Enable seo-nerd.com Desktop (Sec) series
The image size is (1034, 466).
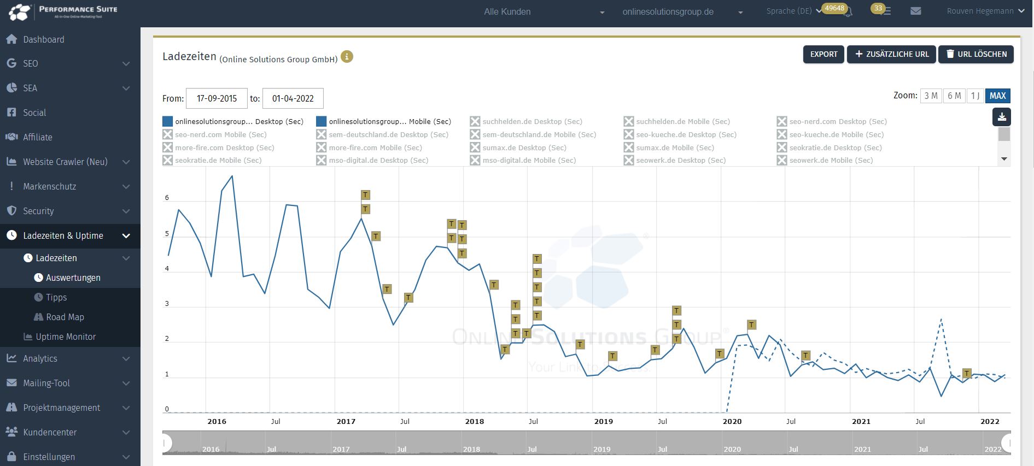pos(832,121)
